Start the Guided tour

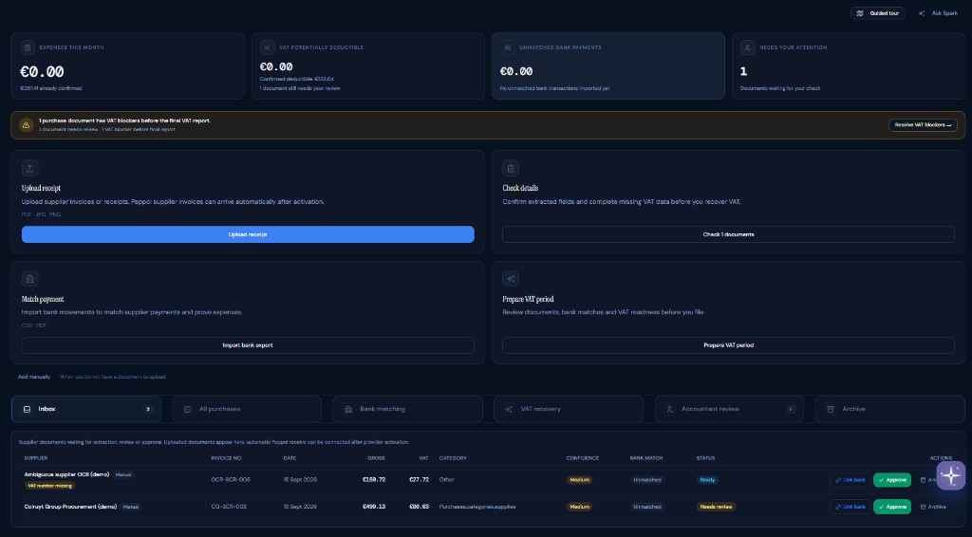[878, 13]
